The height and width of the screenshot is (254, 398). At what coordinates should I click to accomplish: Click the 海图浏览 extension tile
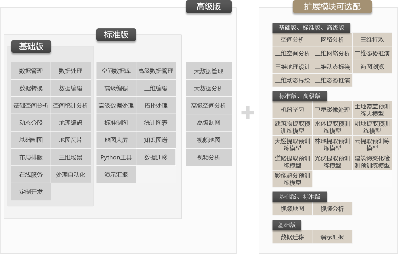coord(372,67)
